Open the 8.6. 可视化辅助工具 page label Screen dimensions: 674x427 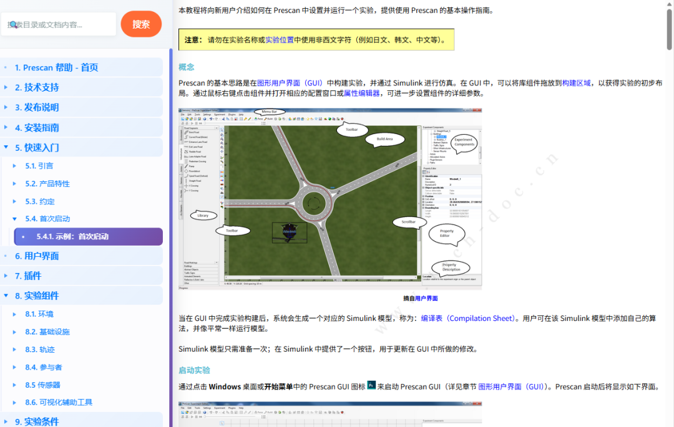[59, 403]
